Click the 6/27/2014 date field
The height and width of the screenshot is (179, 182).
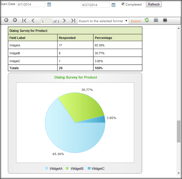click(x=95, y=5)
